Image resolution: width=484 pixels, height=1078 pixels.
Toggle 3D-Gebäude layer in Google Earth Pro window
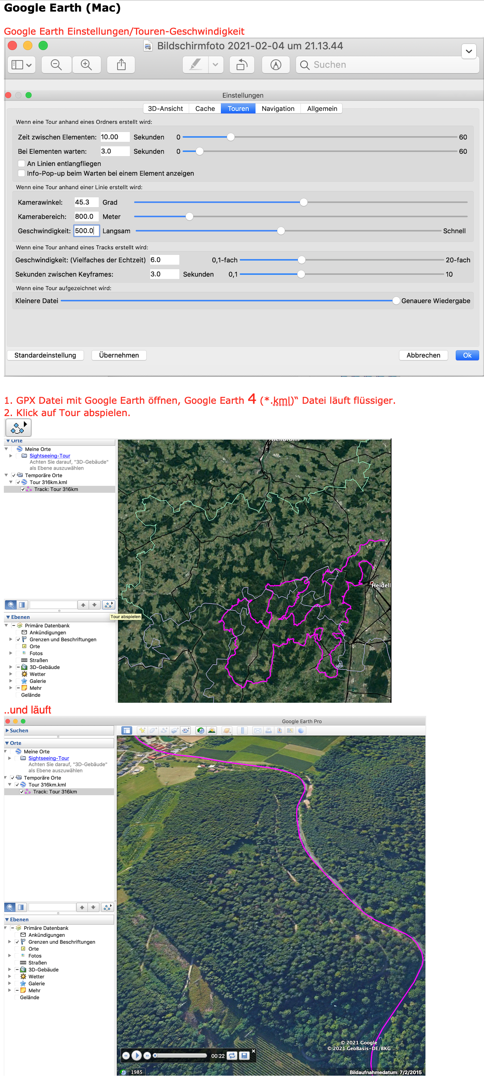(x=17, y=969)
